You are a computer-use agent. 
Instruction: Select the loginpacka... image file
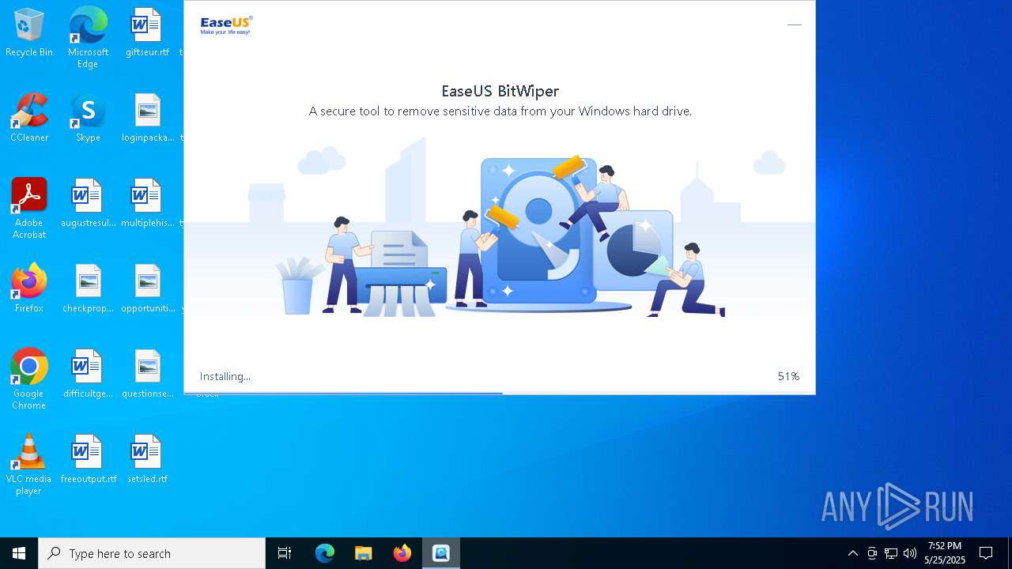(x=147, y=119)
